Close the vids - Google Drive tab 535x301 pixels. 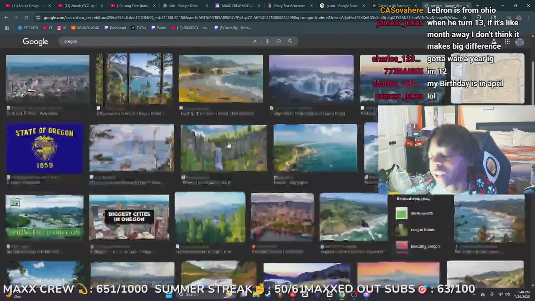click(206, 6)
